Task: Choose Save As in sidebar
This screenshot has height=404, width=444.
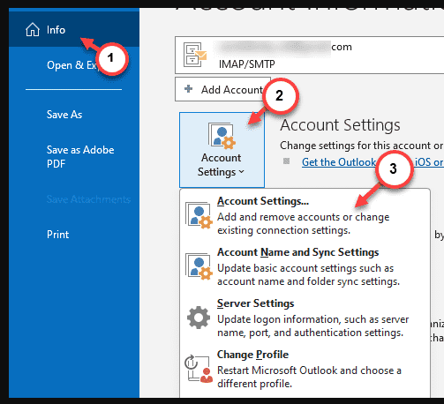Action: (x=64, y=115)
